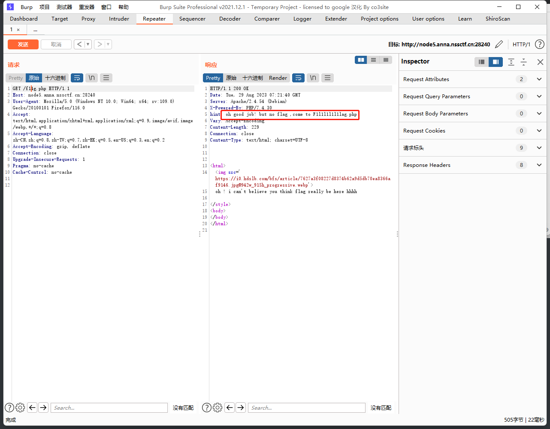Viewport: 550px width, 429px height.
Task: Click the request search input field
Action: click(x=109, y=408)
